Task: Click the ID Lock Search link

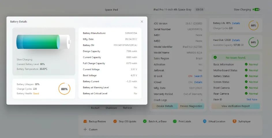Action: click(198, 76)
